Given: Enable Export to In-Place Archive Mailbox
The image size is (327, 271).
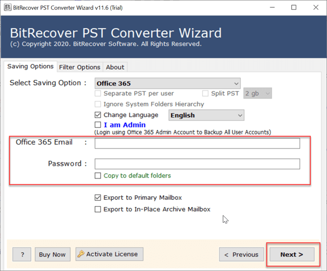Looking at the screenshot, I should pyautogui.click(x=98, y=209).
